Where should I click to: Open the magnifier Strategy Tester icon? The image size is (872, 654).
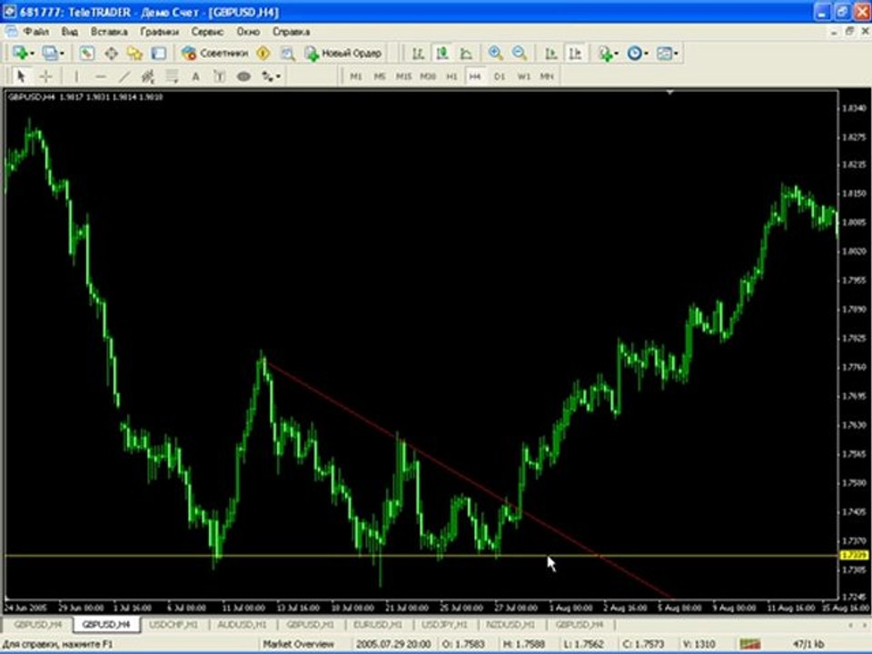287,54
